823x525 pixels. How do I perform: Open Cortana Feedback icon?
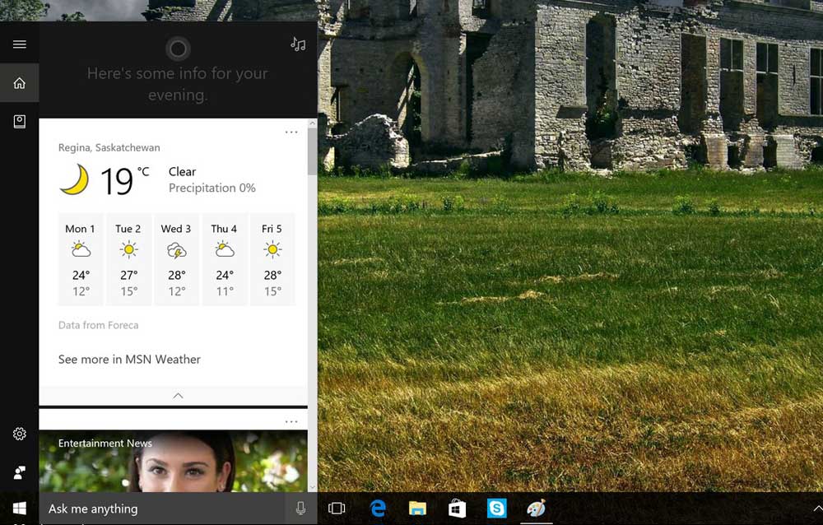pos(20,472)
